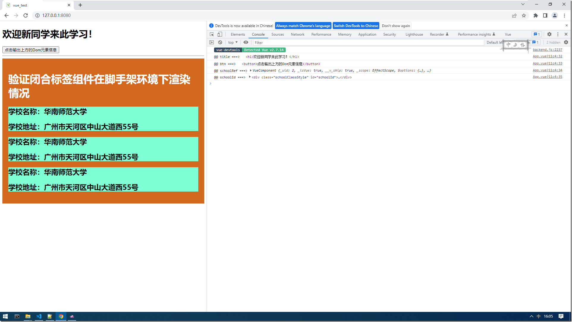Screen dimensions: 572x322
Task: Click the console prompt input line
Action: pyautogui.click(x=389, y=83)
